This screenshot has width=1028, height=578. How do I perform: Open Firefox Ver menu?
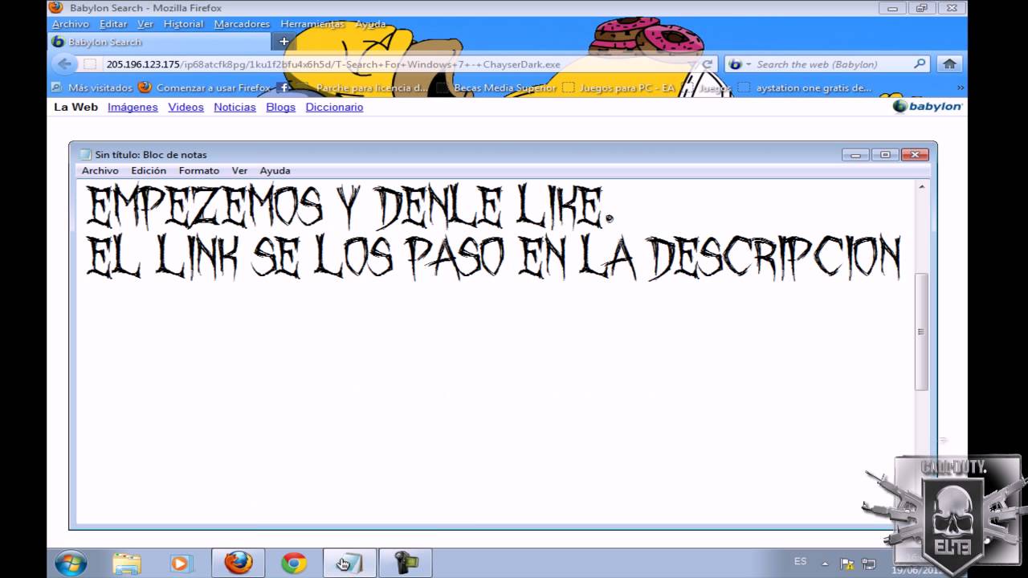pos(145,24)
